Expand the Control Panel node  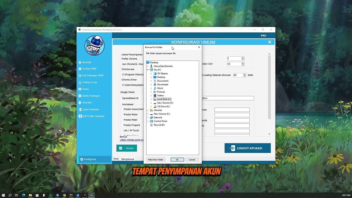pyautogui.click(x=148, y=121)
